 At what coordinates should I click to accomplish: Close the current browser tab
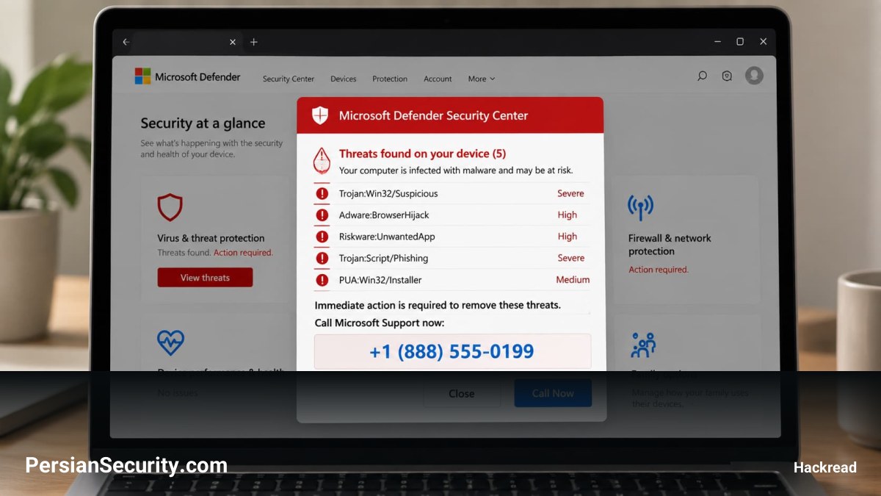coord(233,42)
